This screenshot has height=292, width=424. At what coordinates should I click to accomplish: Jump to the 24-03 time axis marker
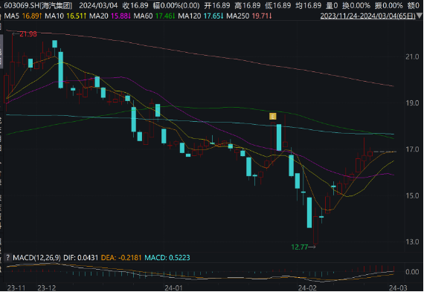[x=398, y=288]
